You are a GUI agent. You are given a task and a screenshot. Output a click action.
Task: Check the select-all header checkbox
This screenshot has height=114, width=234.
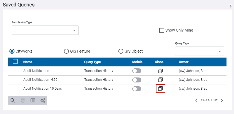16,62
